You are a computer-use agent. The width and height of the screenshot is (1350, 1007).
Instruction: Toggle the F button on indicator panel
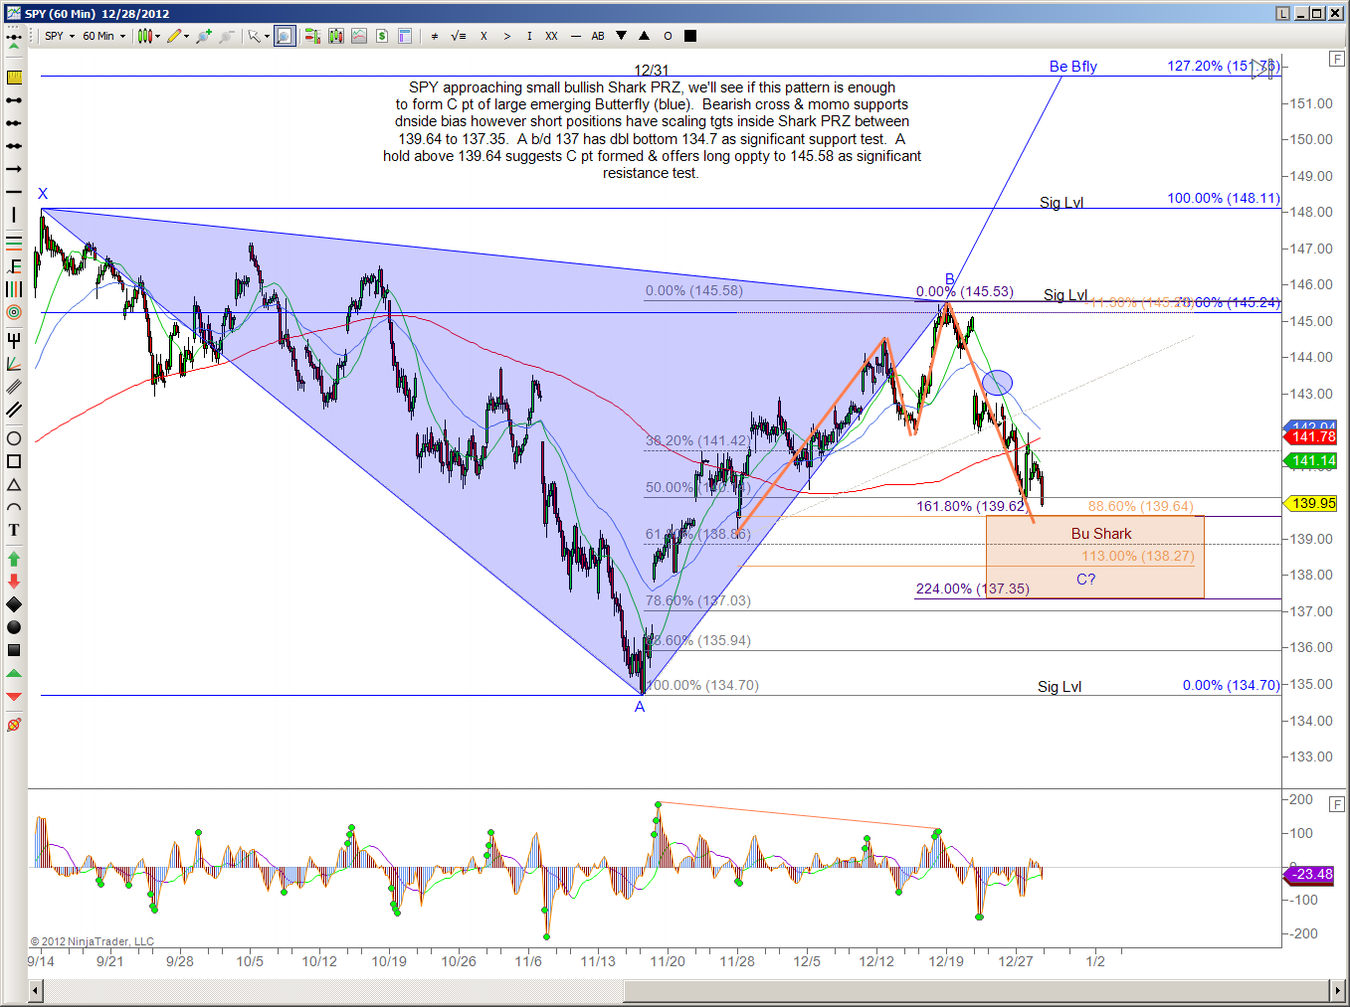pos(1336,804)
